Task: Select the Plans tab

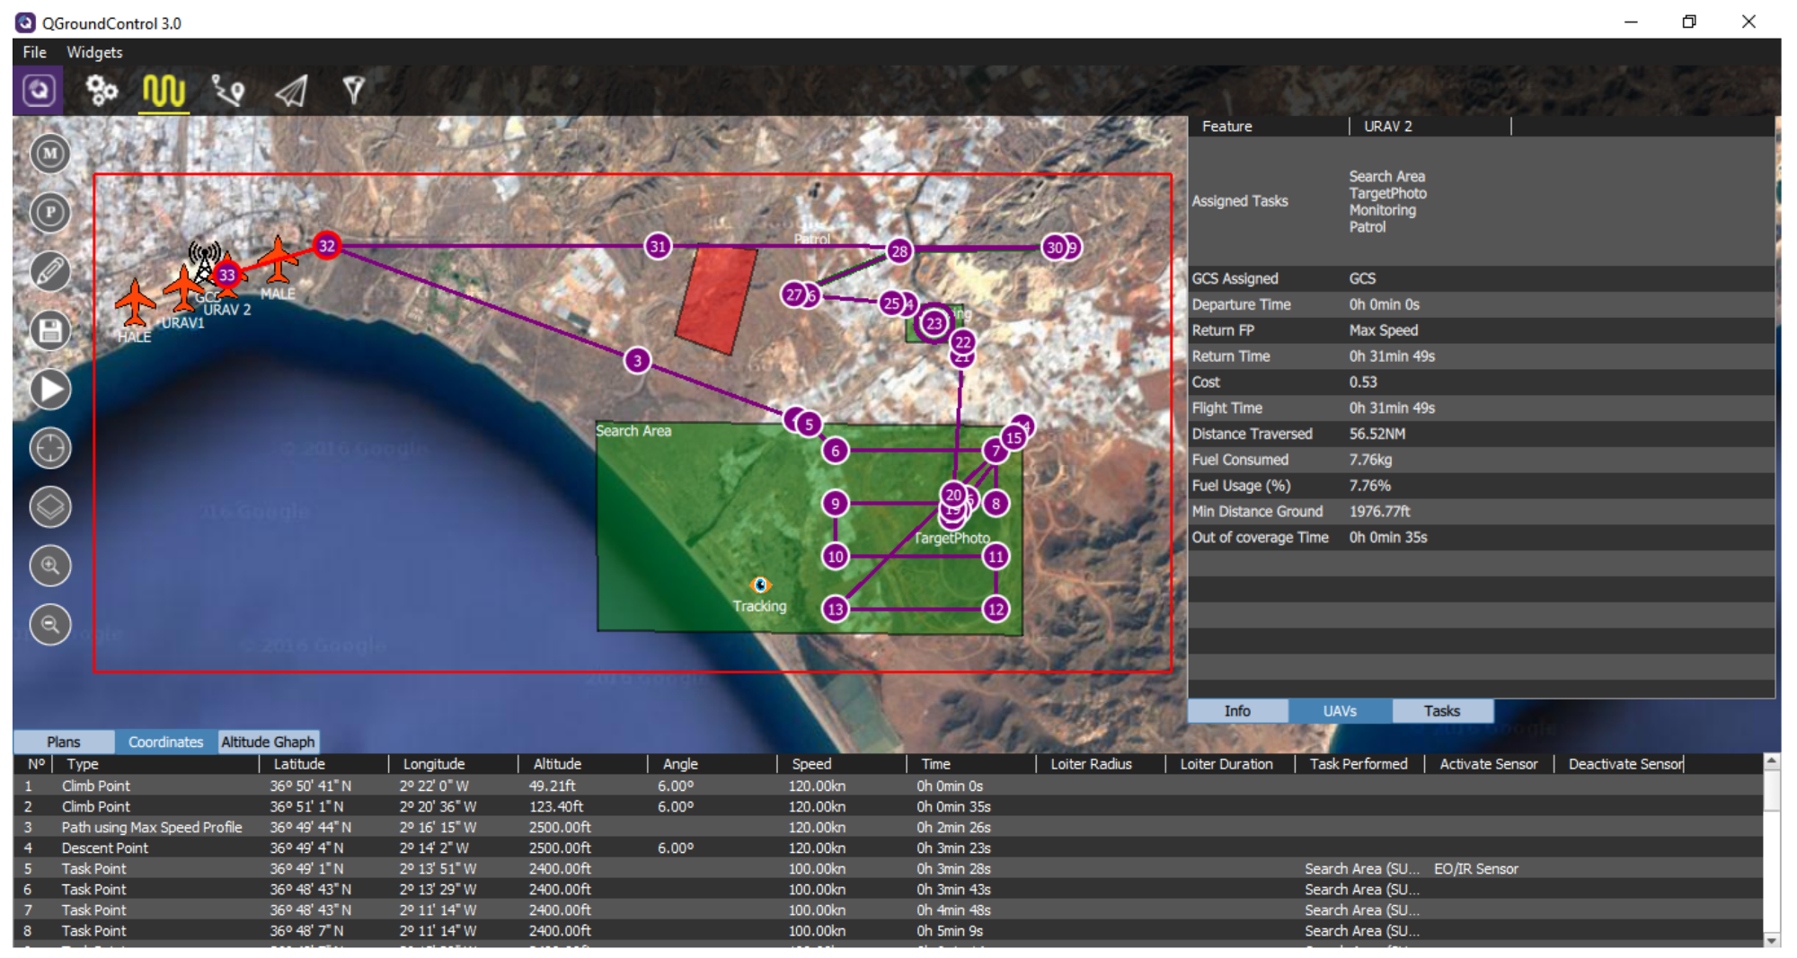Action: click(x=64, y=742)
